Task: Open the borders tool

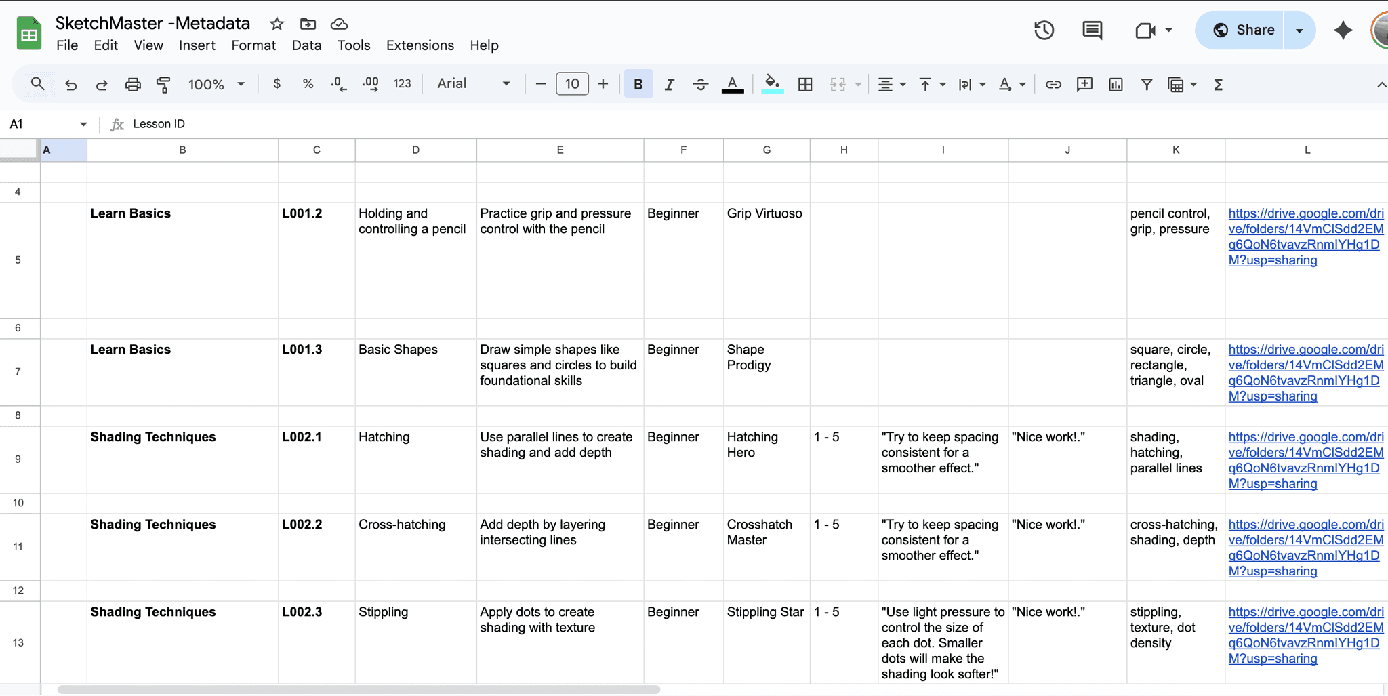Action: (x=805, y=84)
